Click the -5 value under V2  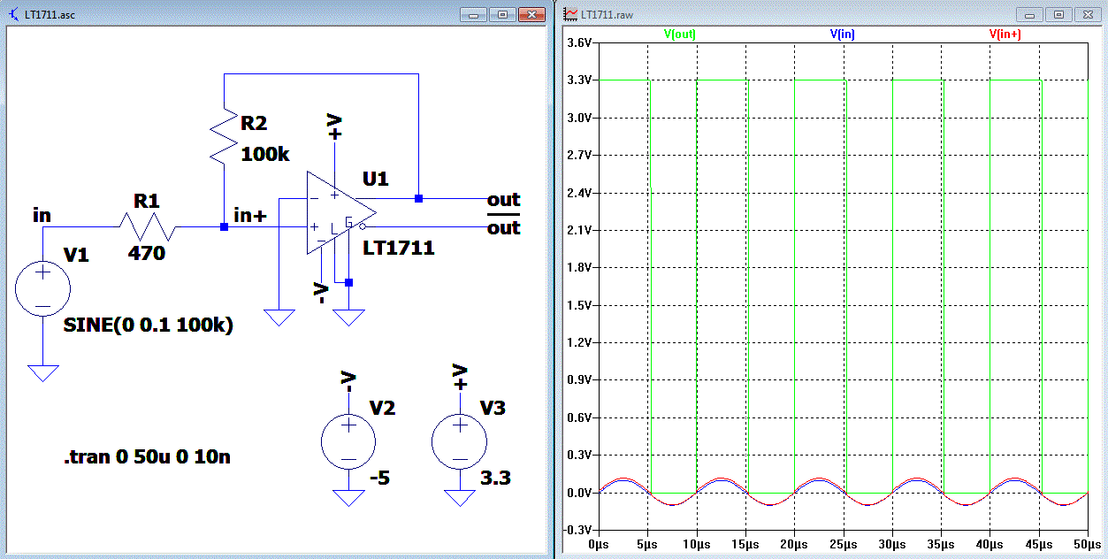[380, 479]
